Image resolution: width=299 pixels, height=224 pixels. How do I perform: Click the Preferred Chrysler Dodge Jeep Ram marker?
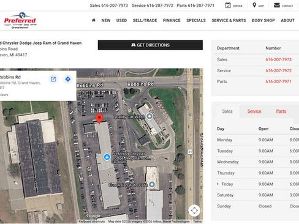point(107,157)
